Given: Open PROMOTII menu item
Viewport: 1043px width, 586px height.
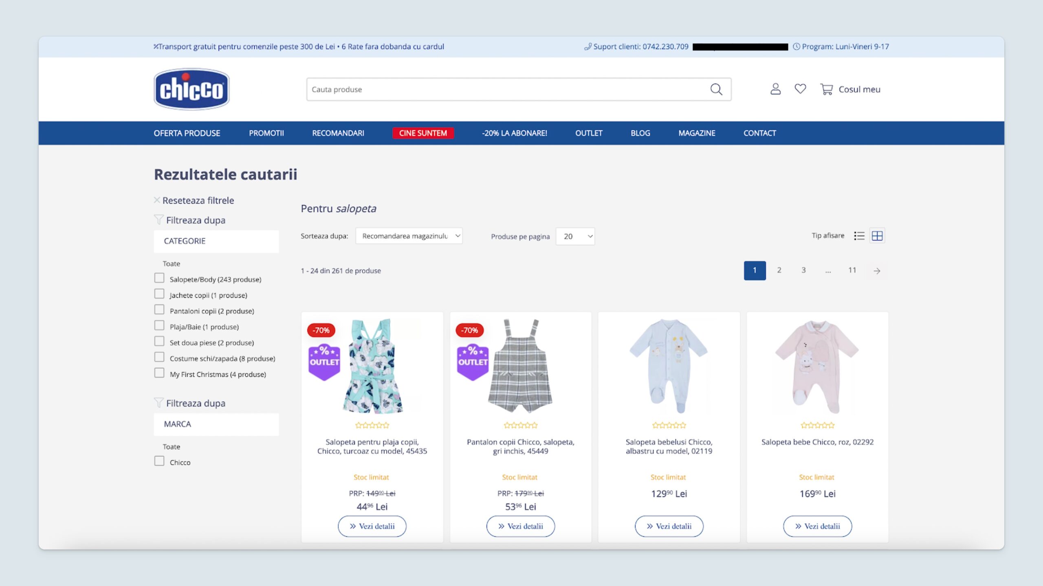Looking at the screenshot, I should (x=266, y=133).
